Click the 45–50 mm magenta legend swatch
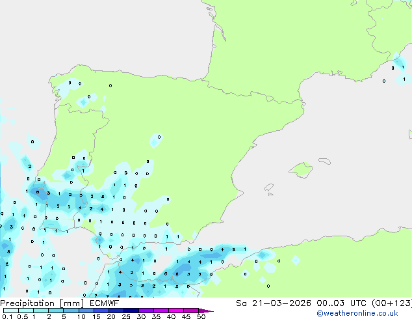Screen dimensions: 412x319 click(191, 311)
